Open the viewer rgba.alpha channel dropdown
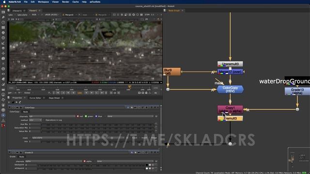Viewport: 310px width, 174px height. pyautogui.click(x=23, y=15)
